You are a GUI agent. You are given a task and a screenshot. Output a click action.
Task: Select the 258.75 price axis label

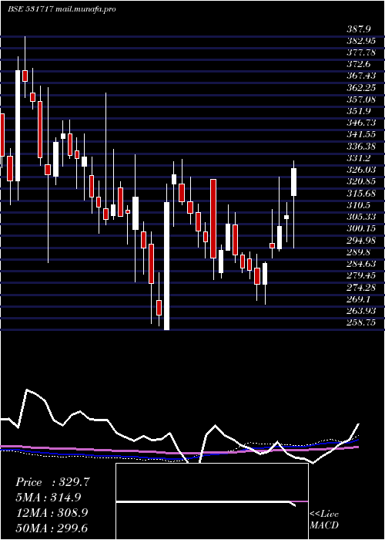click(x=361, y=322)
